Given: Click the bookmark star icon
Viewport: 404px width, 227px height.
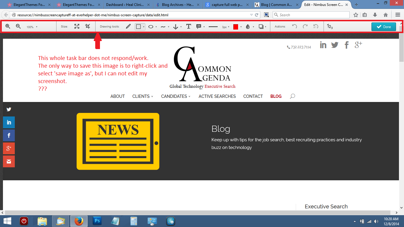Looking at the screenshot, I should coord(356,15).
